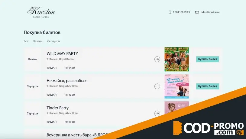Click the empty age circle for Не майся

tap(157, 86)
